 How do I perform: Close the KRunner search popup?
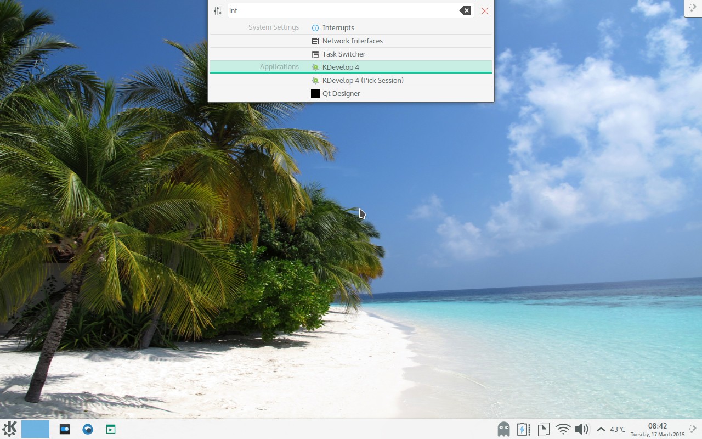pyautogui.click(x=485, y=11)
